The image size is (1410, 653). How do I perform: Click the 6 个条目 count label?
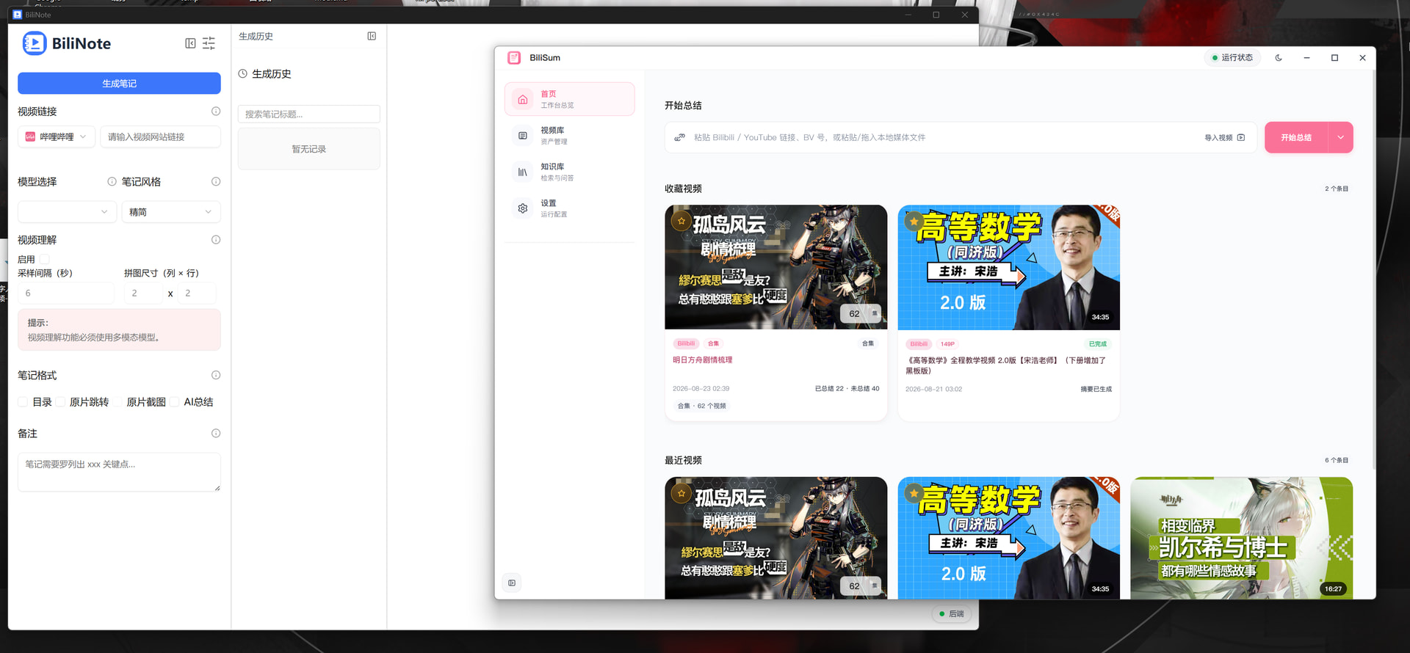[x=1337, y=461]
